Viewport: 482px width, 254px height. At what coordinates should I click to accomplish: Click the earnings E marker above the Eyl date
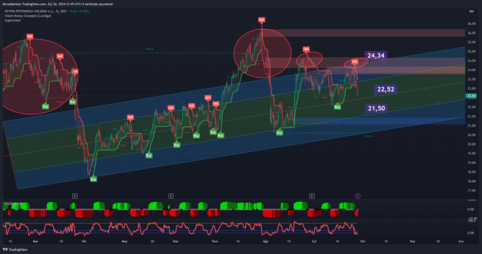pyautogui.click(x=312, y=196)
